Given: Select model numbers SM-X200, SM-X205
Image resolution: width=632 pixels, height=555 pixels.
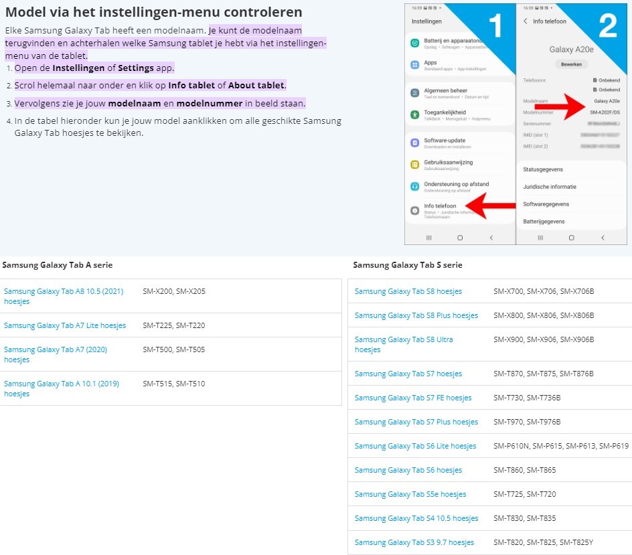Looking at the screenshot, I should (x=174, y=291).
